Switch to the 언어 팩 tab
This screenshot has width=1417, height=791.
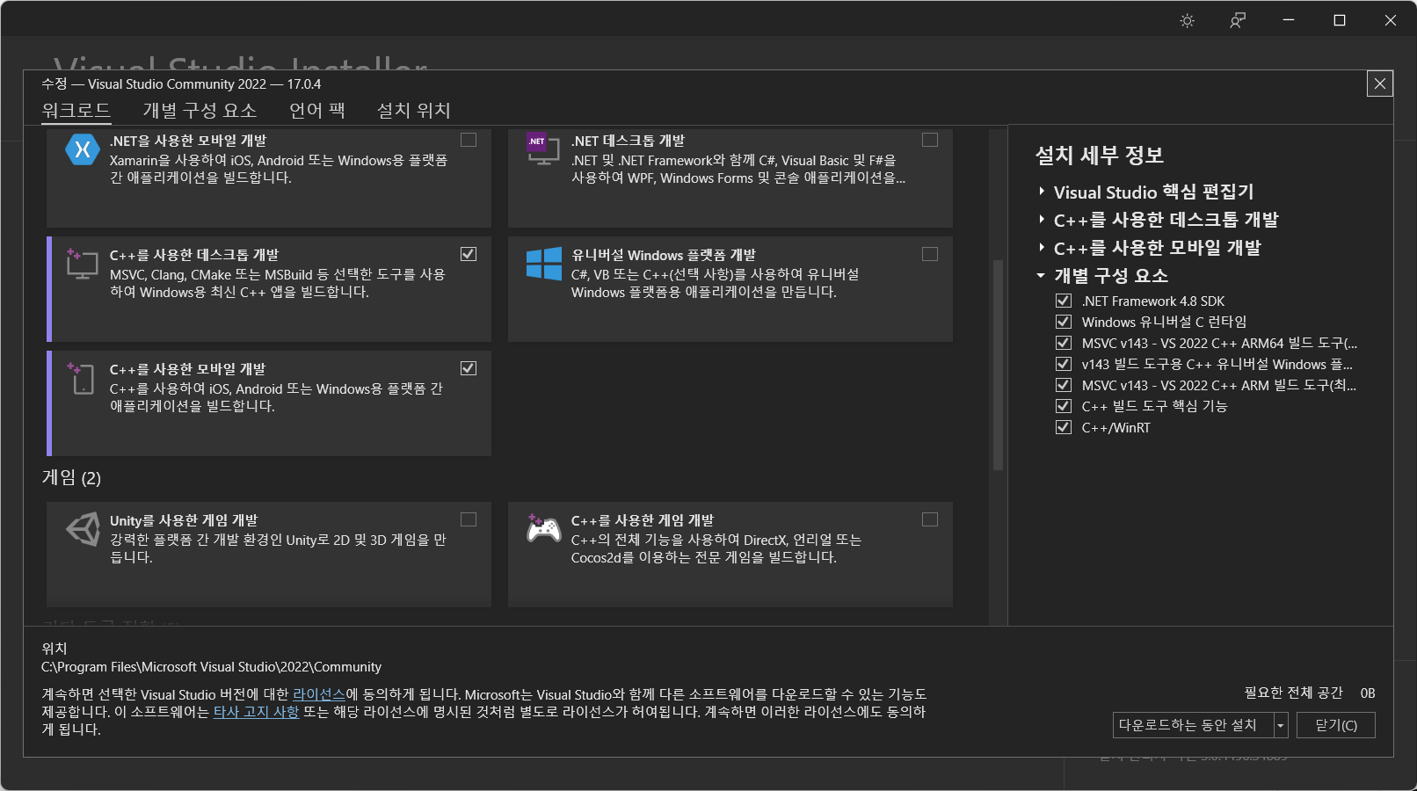pos(317,111)
